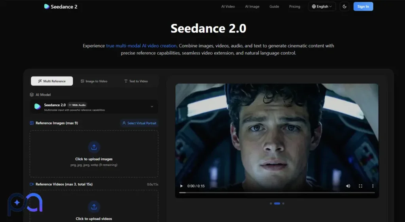Mute the video with speaker icon

[x=348, y=186]
